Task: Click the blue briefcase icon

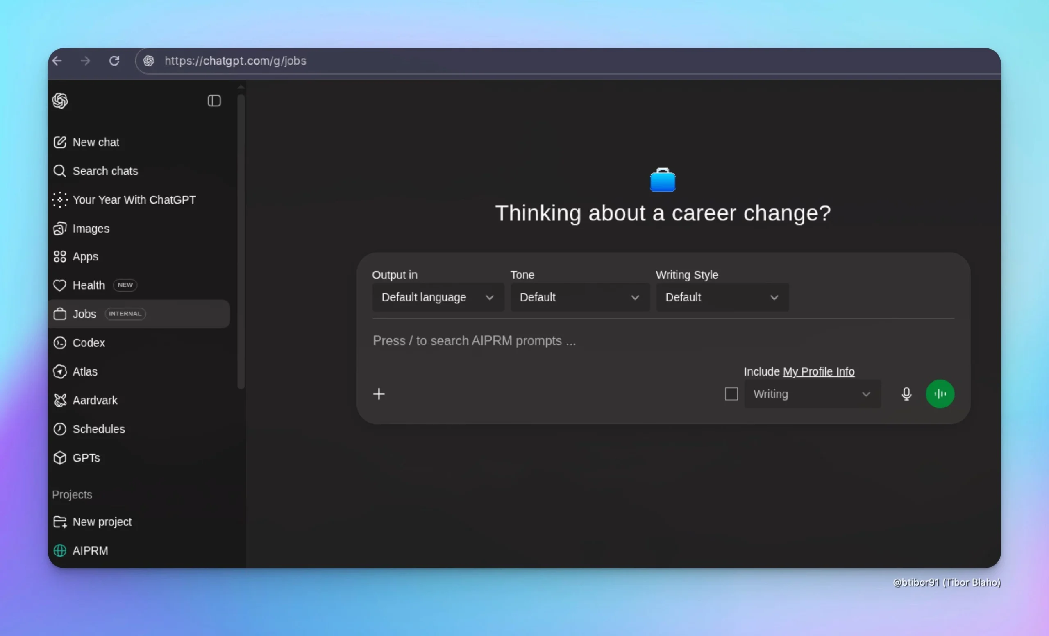Action: (663, 180)
